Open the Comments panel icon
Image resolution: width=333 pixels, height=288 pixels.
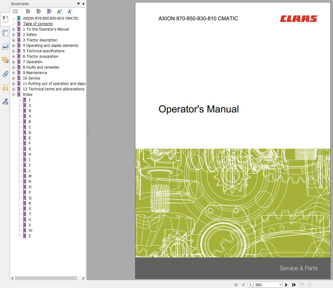(5, 60)
